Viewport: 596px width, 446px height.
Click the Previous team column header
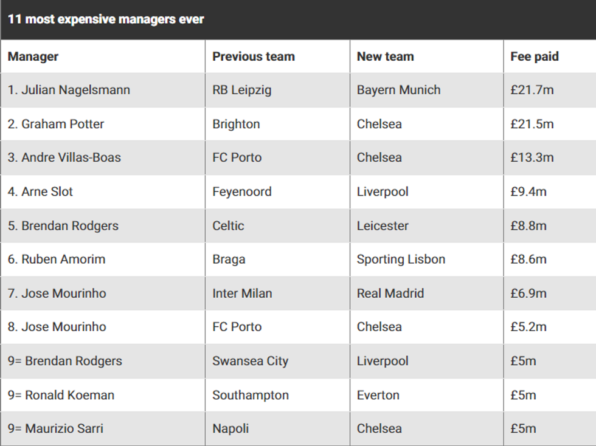click(253, 57)
